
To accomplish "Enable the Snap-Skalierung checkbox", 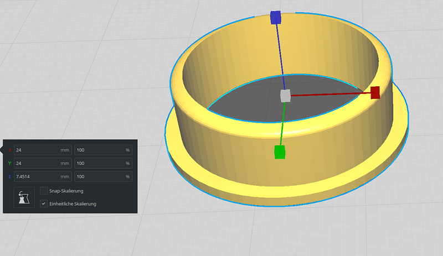I will 44,191.
